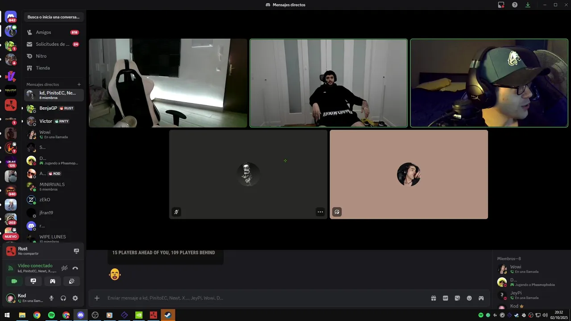Stream Rust with the share-screen icon
The image size is (571, 321).
coord(76,251)
